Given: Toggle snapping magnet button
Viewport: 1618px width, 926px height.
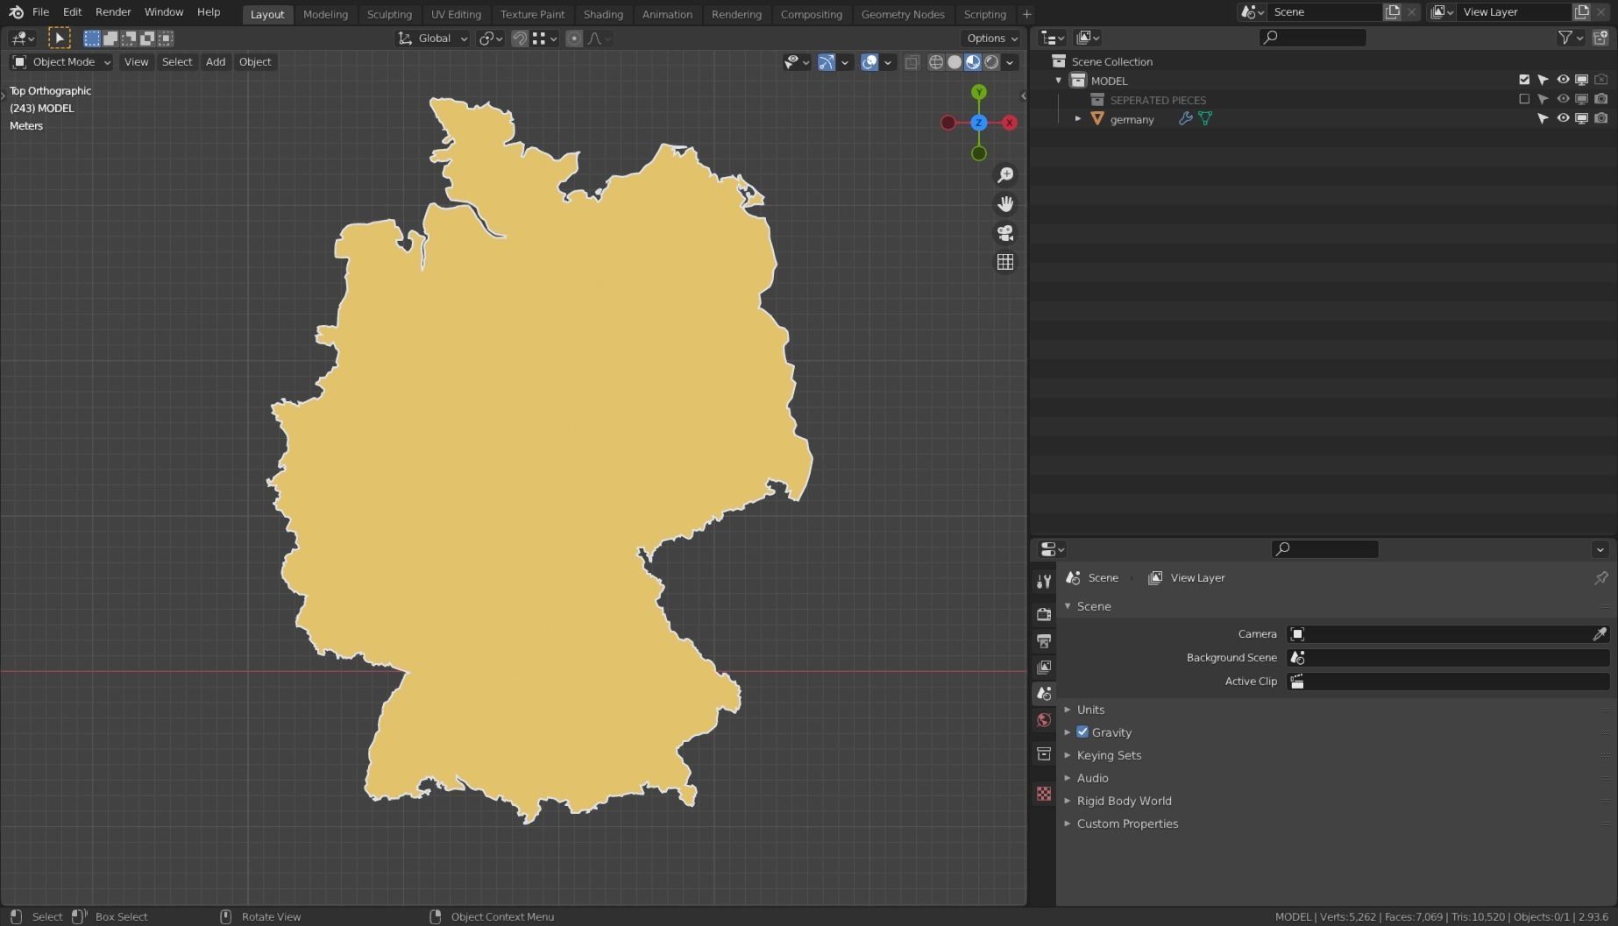Looking at the screenshot, I should tap(520, 39).
